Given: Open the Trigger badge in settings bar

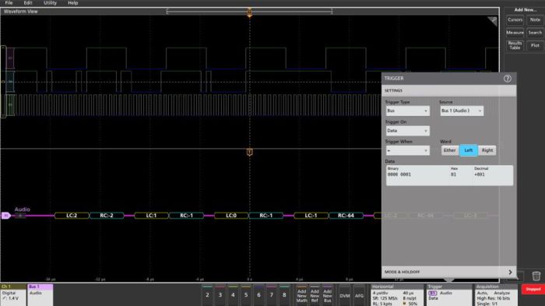Looking at the screenshot, I should 449,295.
